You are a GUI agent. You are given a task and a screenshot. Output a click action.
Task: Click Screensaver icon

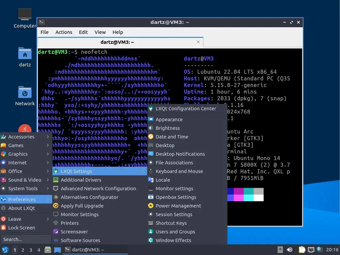(x=56, y=231)
